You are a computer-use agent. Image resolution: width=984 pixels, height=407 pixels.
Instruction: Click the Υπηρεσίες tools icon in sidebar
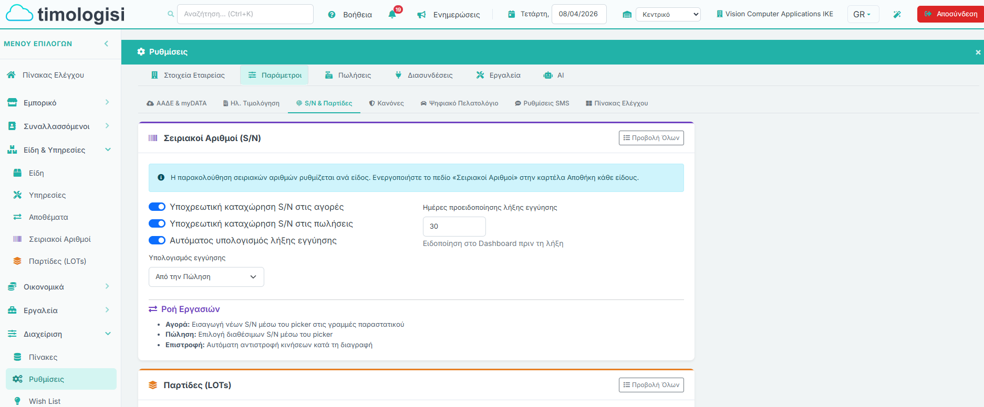point(17,195)
